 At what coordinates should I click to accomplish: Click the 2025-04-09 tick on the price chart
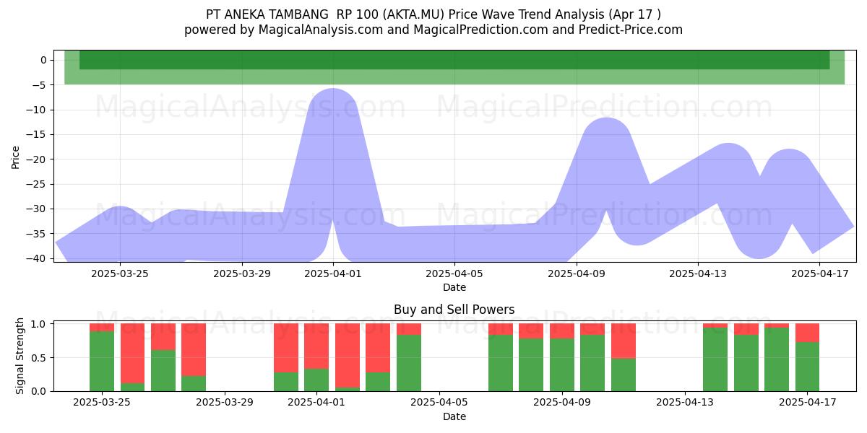tap(576, 274)
